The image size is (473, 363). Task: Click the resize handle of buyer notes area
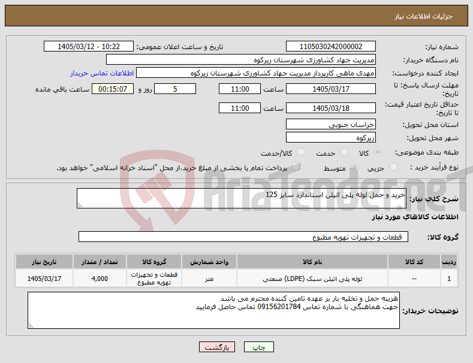click(x=31, y=326)
